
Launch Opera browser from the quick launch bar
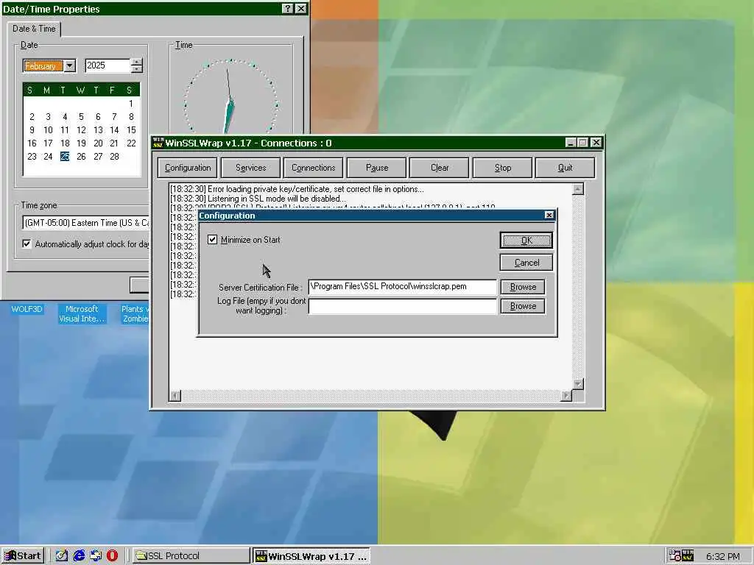[112, 556]
